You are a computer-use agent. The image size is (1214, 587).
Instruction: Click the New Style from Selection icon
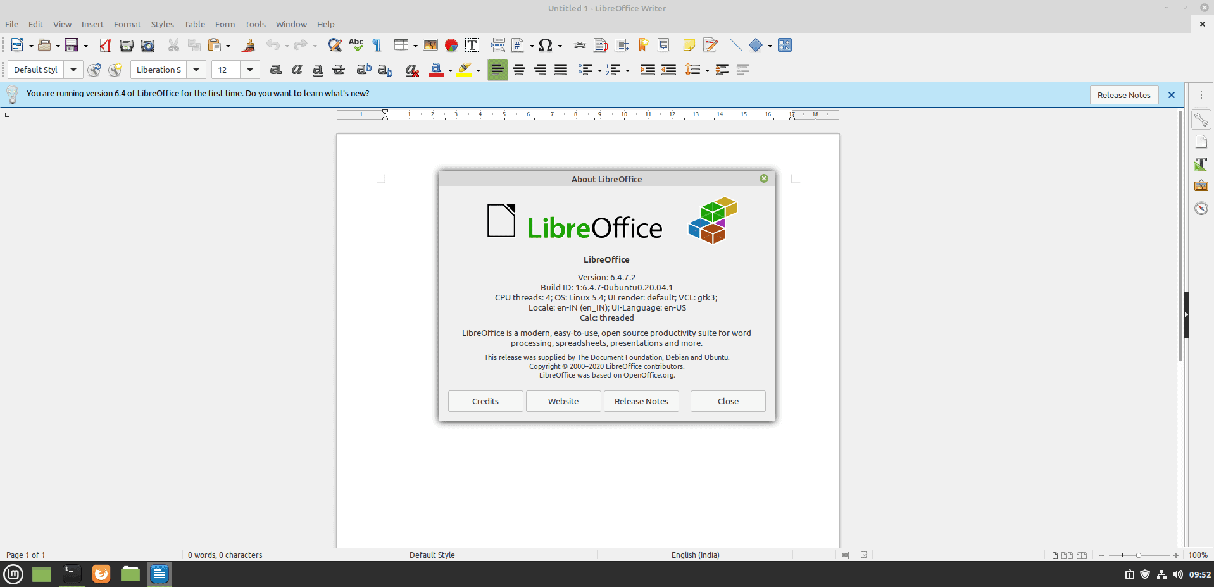pyautogui.click(x=115, y=70)
